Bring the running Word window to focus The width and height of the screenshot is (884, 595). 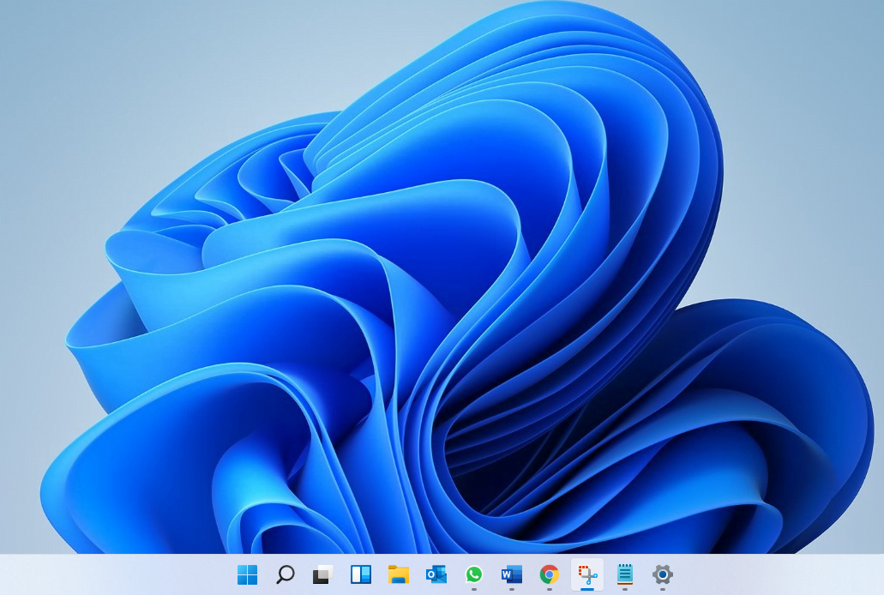tap(512, 575)
